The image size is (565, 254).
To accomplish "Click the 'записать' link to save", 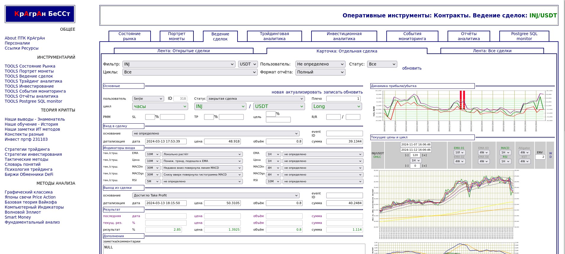I will (332, 92).
